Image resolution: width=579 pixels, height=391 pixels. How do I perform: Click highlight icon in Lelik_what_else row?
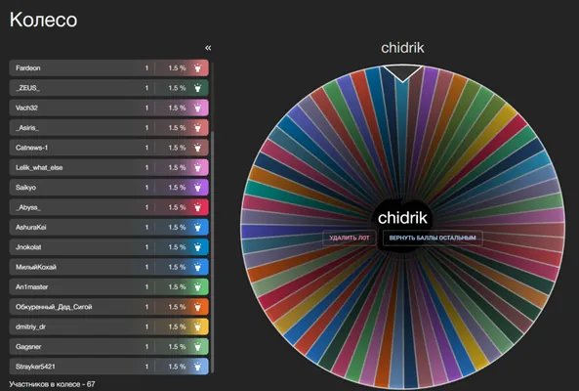point(197,168)
